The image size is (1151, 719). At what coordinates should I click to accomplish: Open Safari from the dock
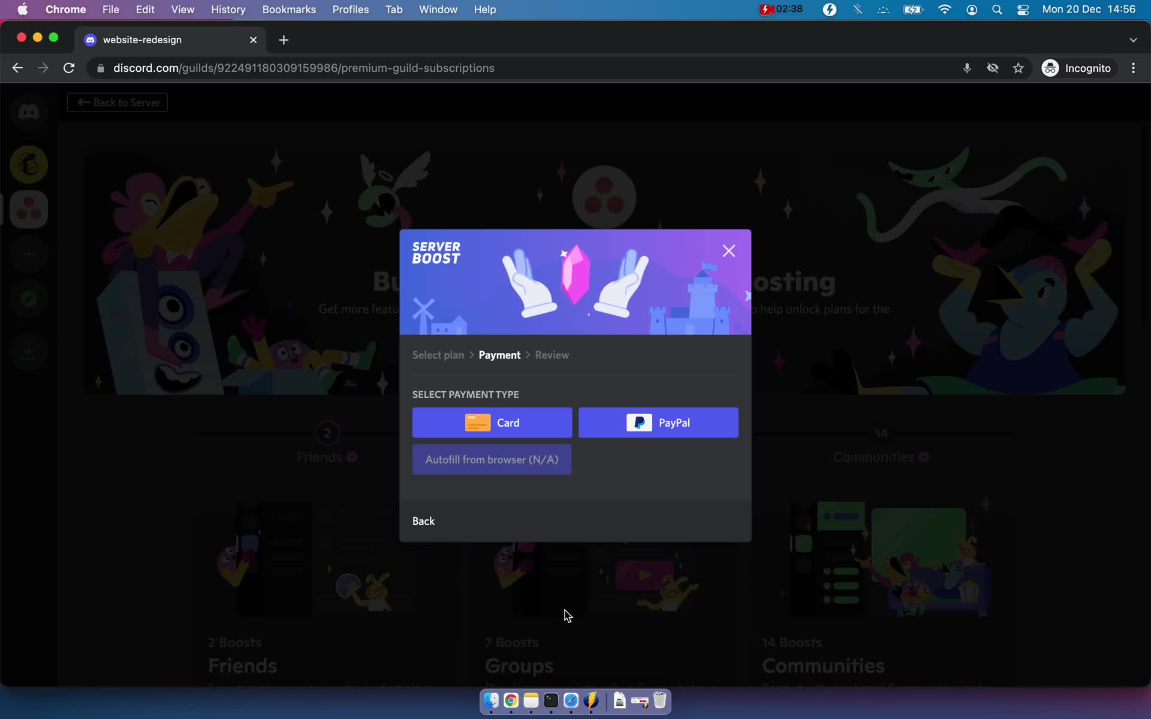tap(571, 700)
